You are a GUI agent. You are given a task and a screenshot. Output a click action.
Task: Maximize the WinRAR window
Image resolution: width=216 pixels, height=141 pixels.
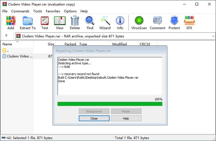point(197,4)
